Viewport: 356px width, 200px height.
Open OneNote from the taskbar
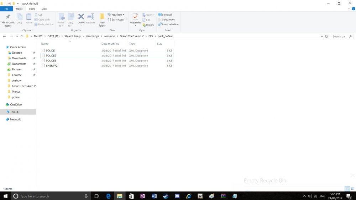[143, 196]
